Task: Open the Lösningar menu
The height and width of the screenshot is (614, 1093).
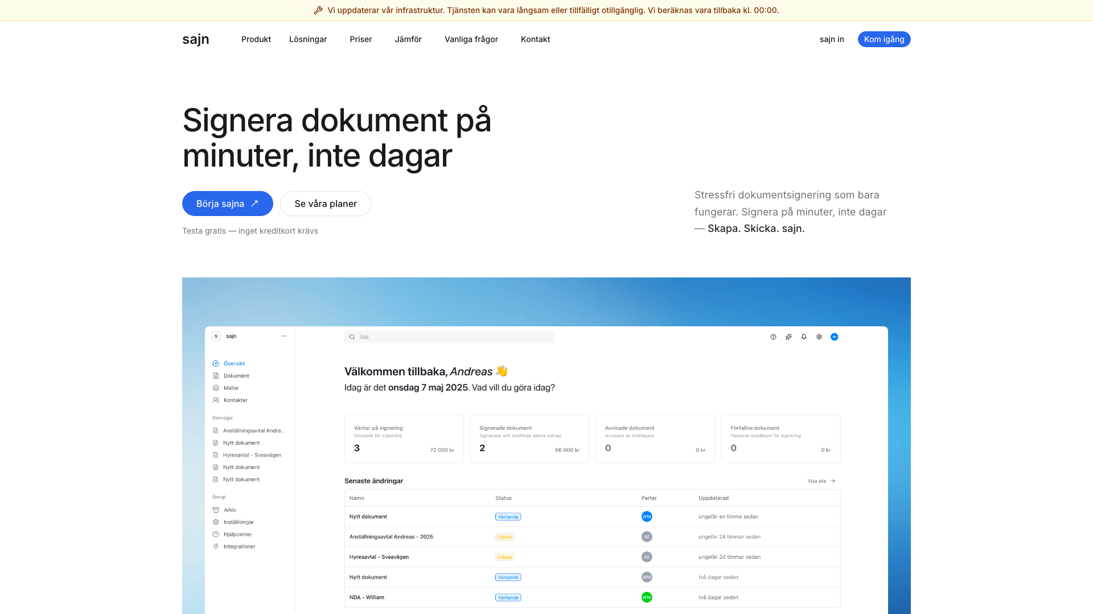Action: click(308, 39)
